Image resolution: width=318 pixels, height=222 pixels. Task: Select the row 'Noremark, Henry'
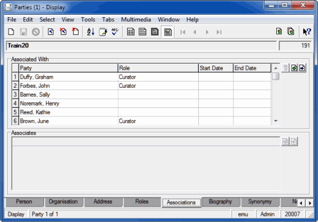pyautogui.click(x=142, y=103)
